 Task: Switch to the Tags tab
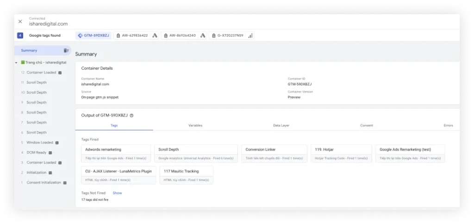click(114, 126)
